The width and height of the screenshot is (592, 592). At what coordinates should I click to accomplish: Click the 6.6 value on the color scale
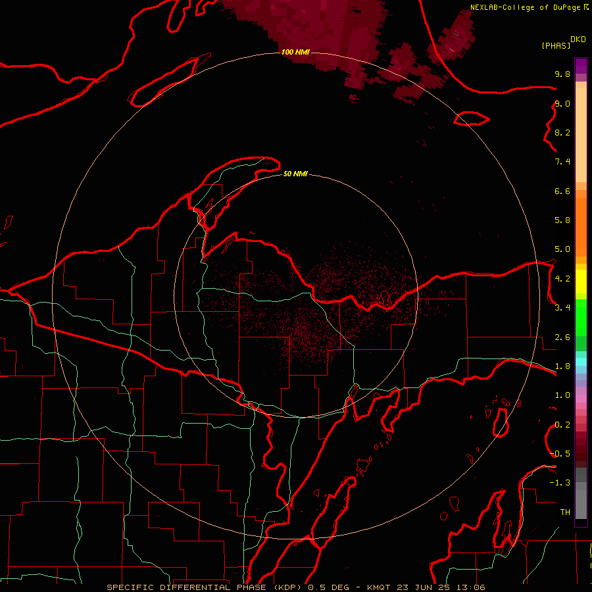[562, 191]
